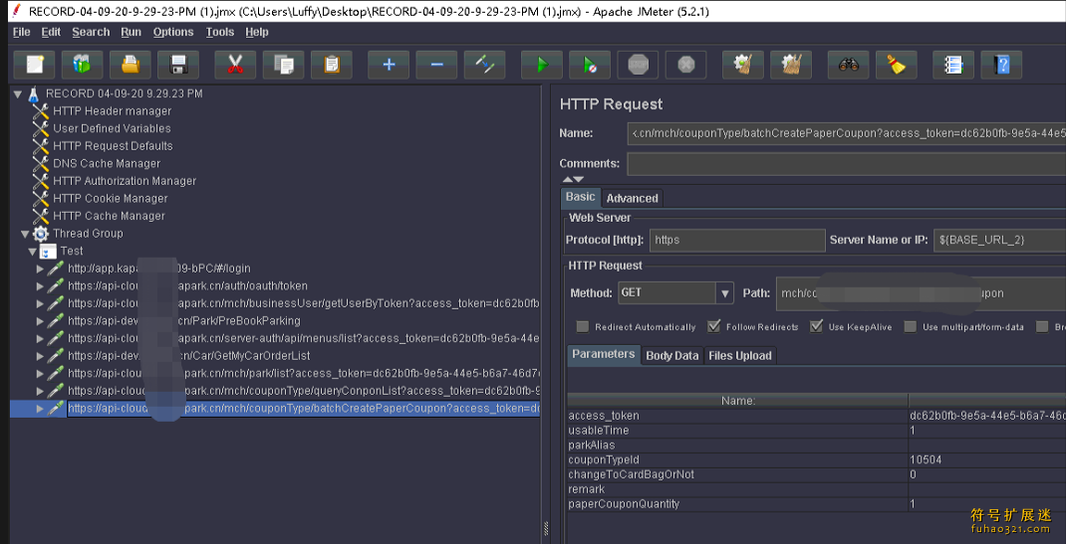Select the queryConponList request in tree
The height and width of the screenshot is (544, 1066).
[x=304, y=392]
